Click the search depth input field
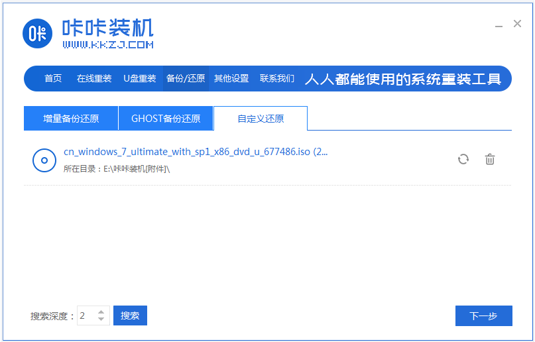 (x=86, y=315)
